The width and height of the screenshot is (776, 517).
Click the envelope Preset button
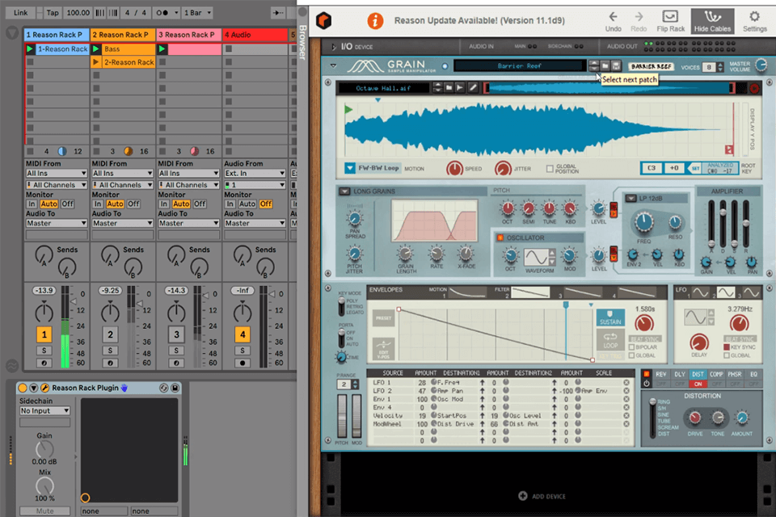(383, 318)
